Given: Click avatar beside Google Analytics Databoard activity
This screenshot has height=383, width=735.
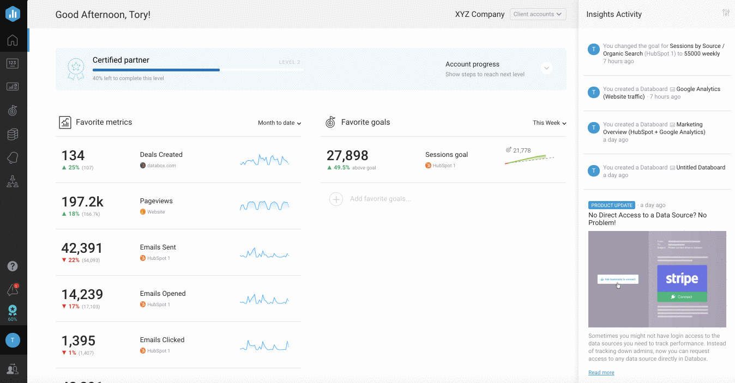Looking at the screenshot, I should [594, 93].
